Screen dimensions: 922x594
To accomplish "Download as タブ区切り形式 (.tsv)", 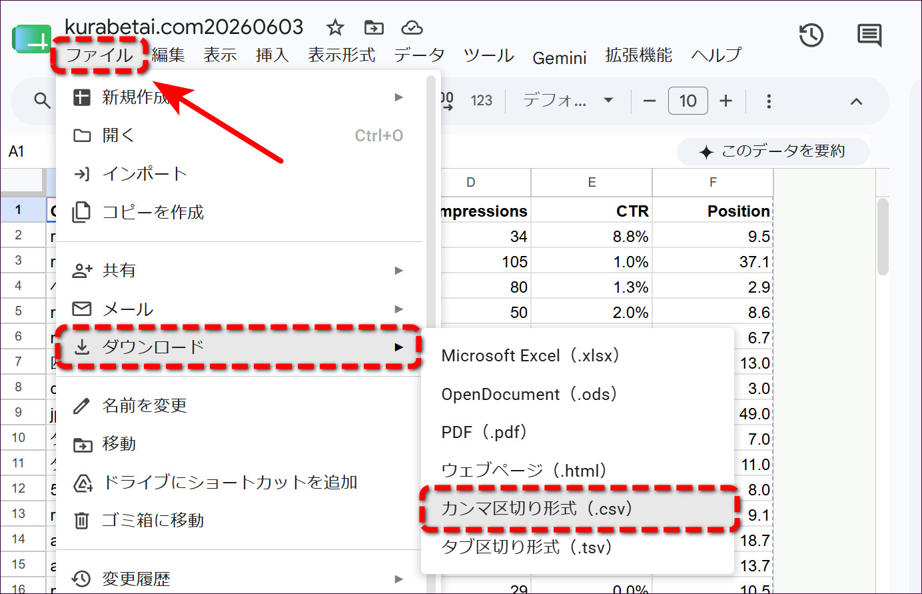I will tap(578, 547).
